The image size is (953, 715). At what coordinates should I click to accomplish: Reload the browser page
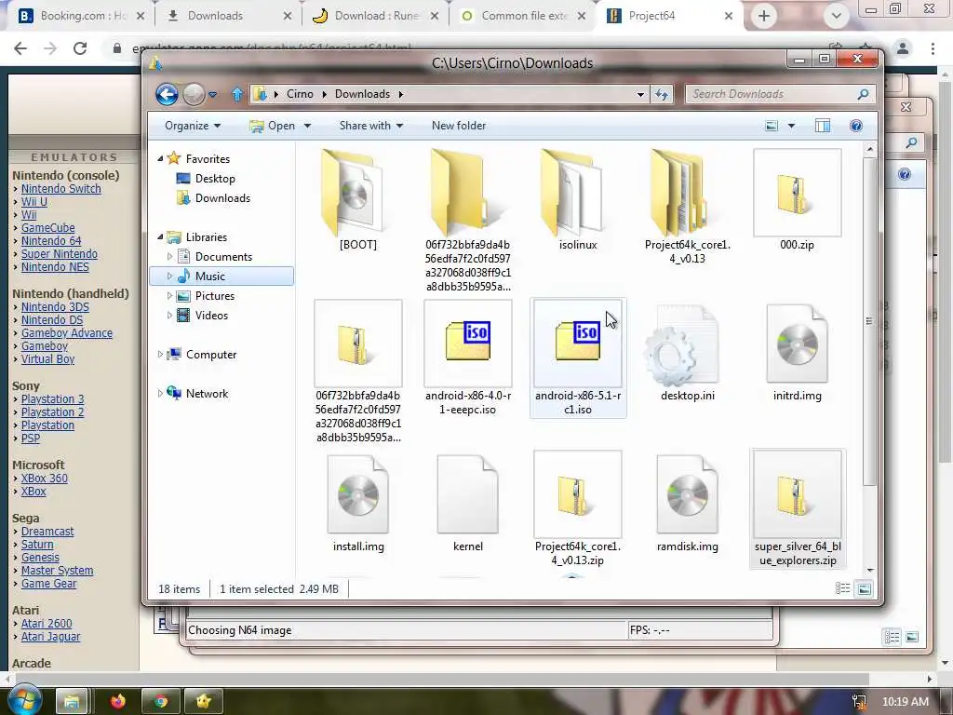point(80,48)
